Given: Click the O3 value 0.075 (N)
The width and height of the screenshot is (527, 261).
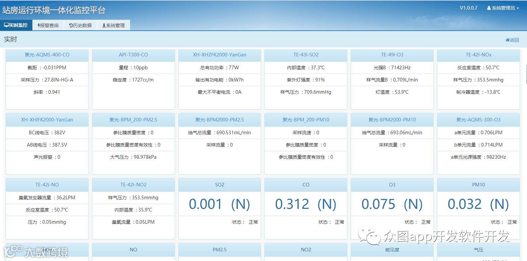Looking at the screenshot, I should (392, 204).
